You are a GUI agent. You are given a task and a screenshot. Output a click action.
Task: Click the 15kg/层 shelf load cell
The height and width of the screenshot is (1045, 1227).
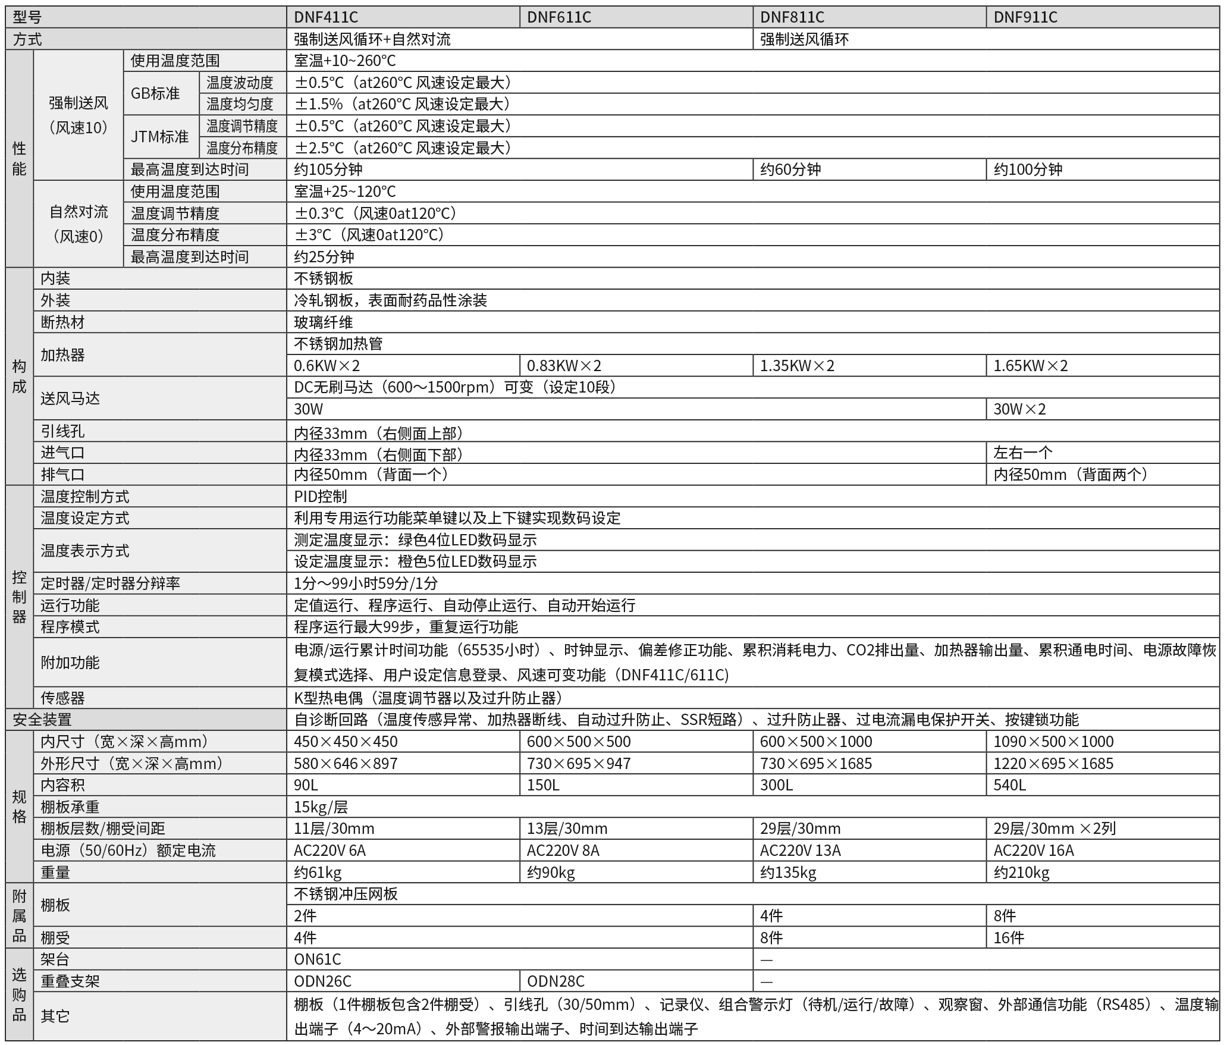(753, 807)
